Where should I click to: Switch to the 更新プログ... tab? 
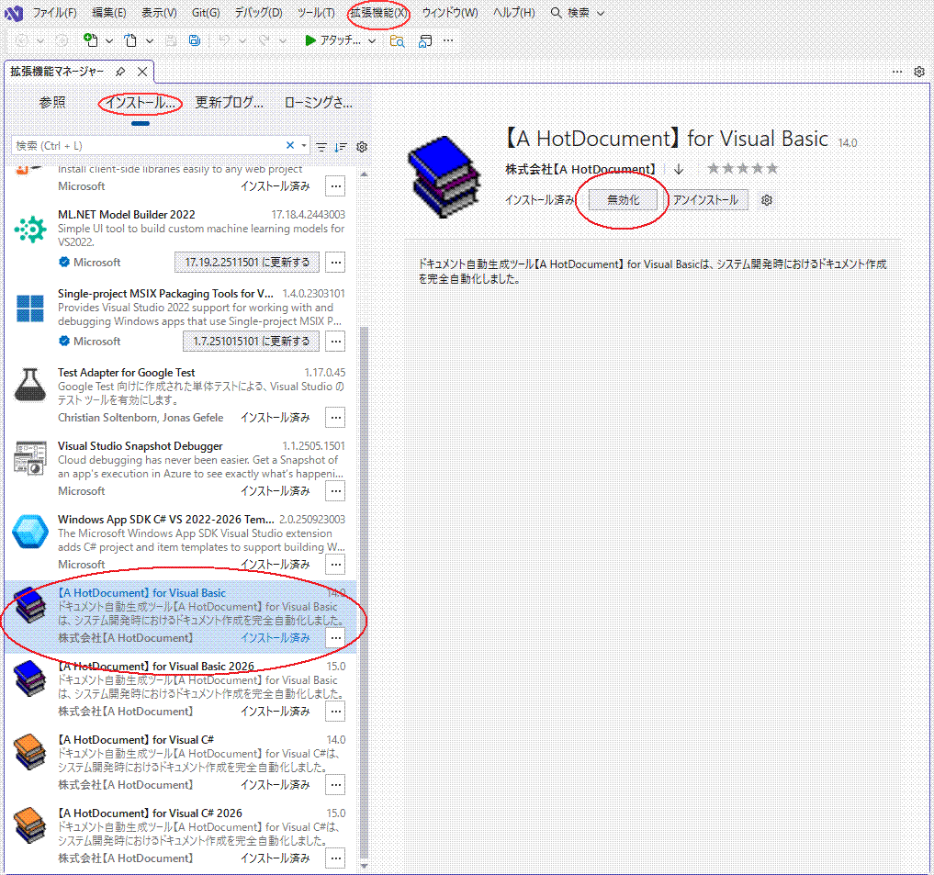click(229, 103)
